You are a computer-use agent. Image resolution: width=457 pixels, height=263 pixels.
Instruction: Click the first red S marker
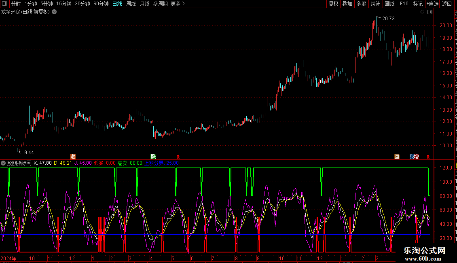[x=178, y=157]
